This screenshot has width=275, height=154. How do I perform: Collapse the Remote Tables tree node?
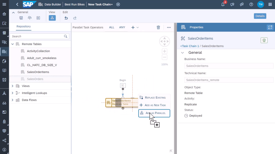pyautogui.click(x=12, y=44)
